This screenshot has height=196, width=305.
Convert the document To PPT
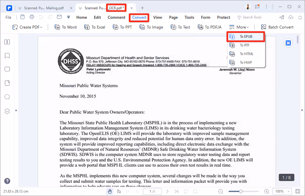tap(122, 27)
